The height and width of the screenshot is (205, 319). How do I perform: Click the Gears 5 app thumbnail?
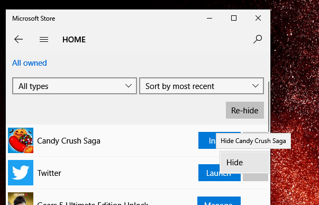click(21, 199)
